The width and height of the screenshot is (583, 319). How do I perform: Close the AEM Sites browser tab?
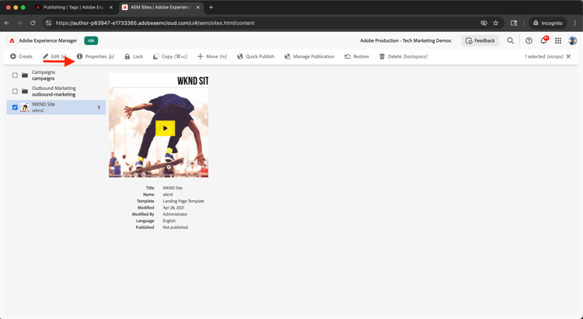(198, 8)
